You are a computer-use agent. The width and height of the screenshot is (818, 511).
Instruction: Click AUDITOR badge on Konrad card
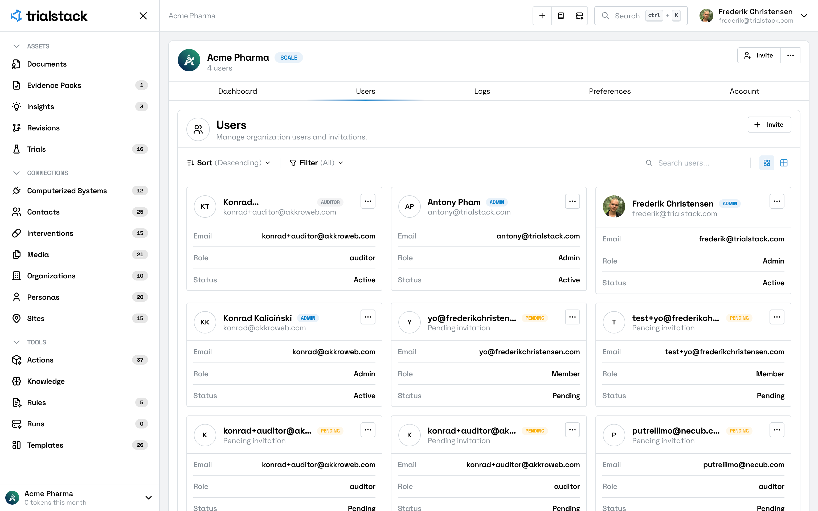click(330, 202)
